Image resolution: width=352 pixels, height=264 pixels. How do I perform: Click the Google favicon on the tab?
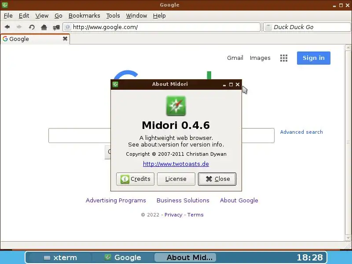[5, 39]
